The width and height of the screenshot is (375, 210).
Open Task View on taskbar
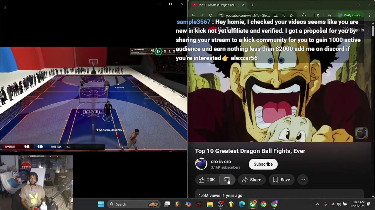pyautogui.click(x=167, y=204)
